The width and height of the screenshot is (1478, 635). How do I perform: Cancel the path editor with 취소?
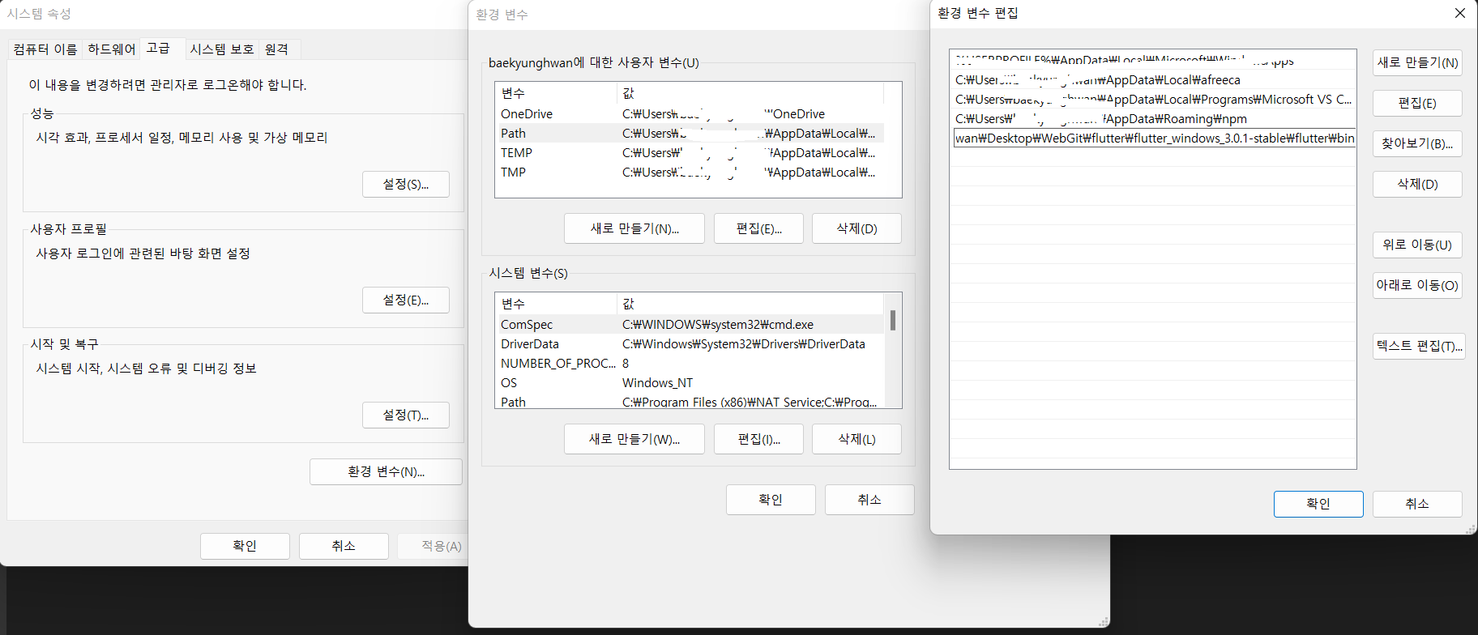1417,504
